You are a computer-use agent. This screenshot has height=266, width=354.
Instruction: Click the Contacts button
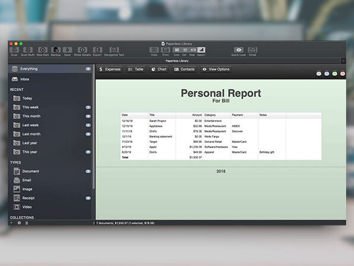[185, 69]
